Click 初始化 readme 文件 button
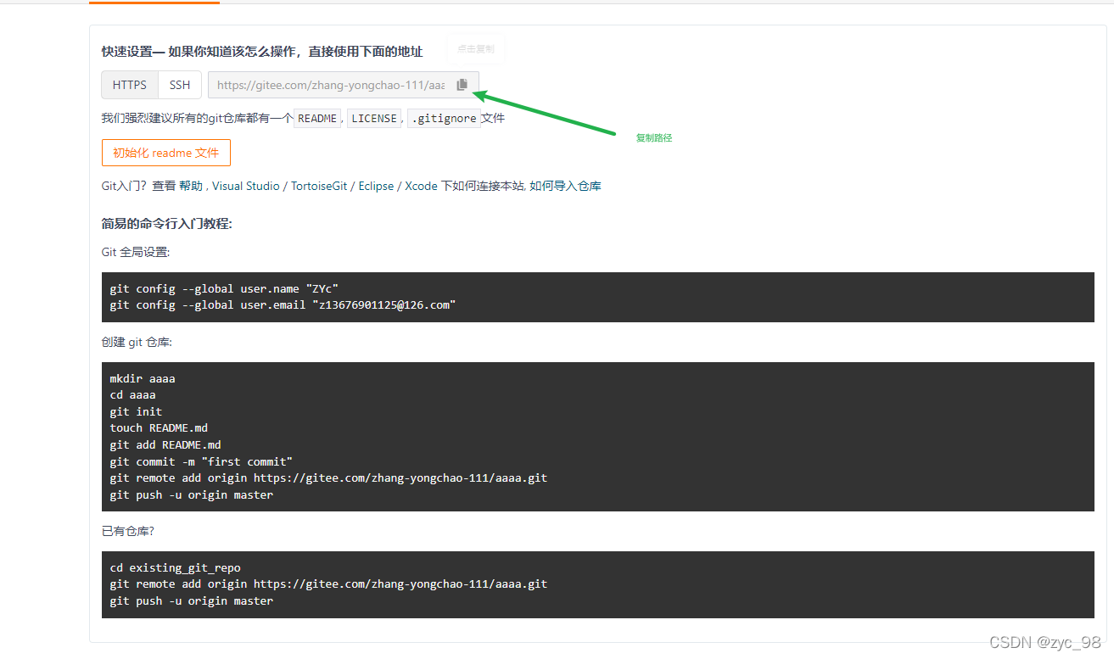Image resolution: width=1114 pixels, height=659 pixels. tap(166, 153)
